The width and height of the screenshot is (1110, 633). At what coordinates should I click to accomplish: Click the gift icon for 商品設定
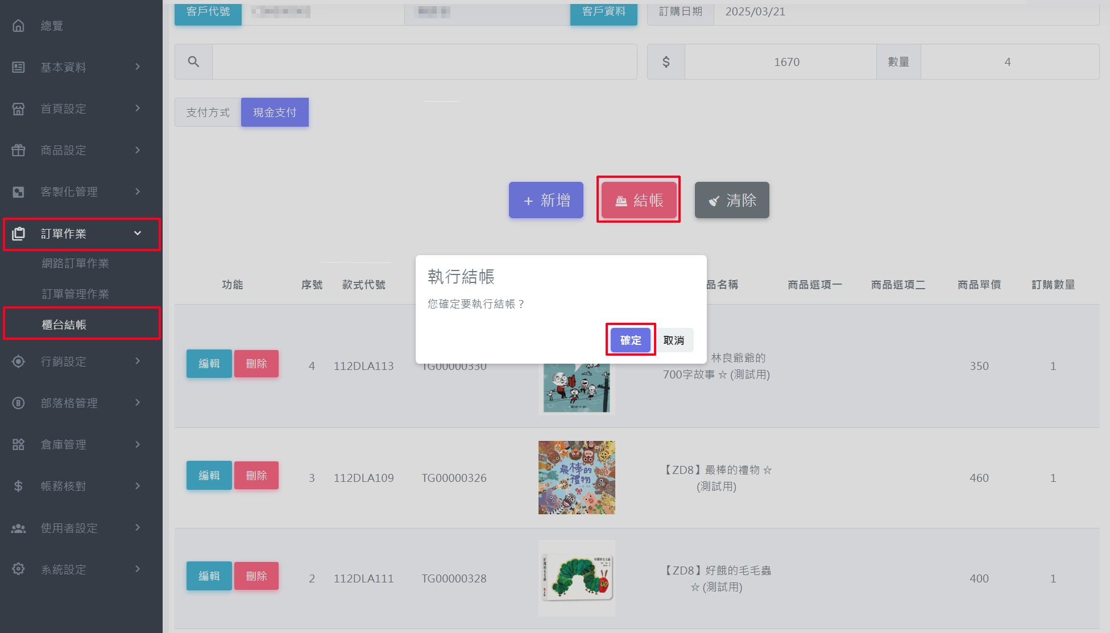(18, 150)
